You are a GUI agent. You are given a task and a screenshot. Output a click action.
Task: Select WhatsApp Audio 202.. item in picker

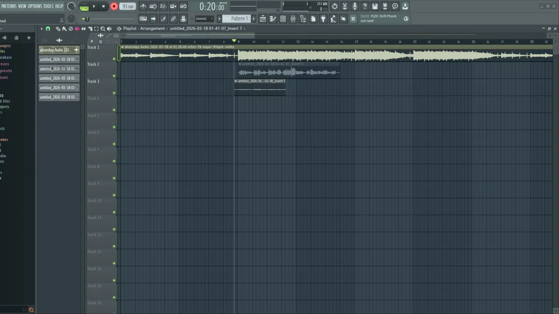coord(59,50)
